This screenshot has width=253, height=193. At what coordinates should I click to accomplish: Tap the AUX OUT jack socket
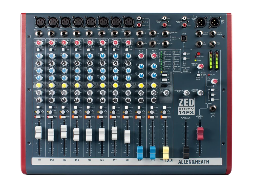pyautogui.click(x=213, y=44)
